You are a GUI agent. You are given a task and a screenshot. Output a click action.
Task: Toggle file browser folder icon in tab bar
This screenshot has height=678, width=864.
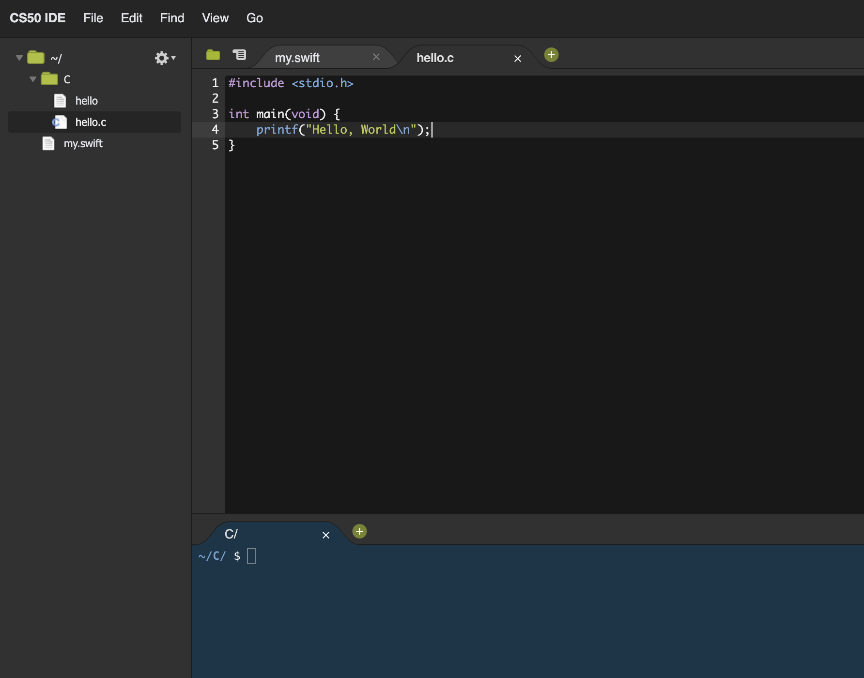point(213,55)
